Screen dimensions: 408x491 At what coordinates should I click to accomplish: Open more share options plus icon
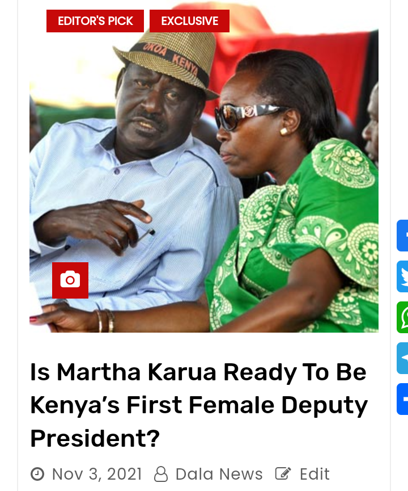tap(402, 399)
